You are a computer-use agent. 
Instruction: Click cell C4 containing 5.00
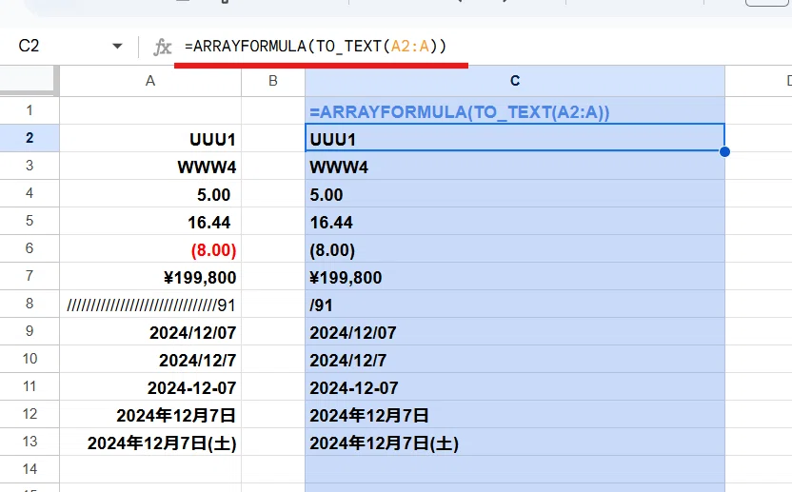click(x=515, y=193)
